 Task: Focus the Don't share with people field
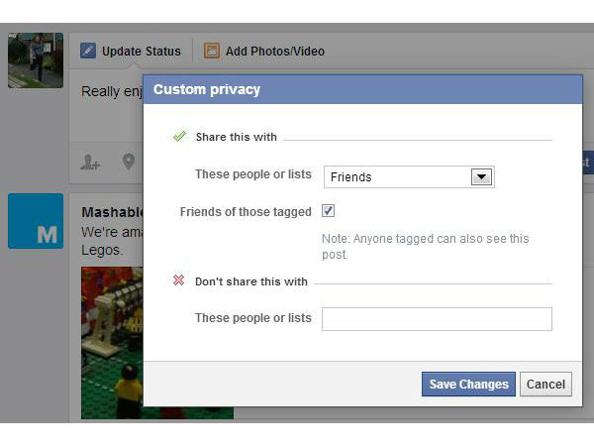click(x=437, y=319)
